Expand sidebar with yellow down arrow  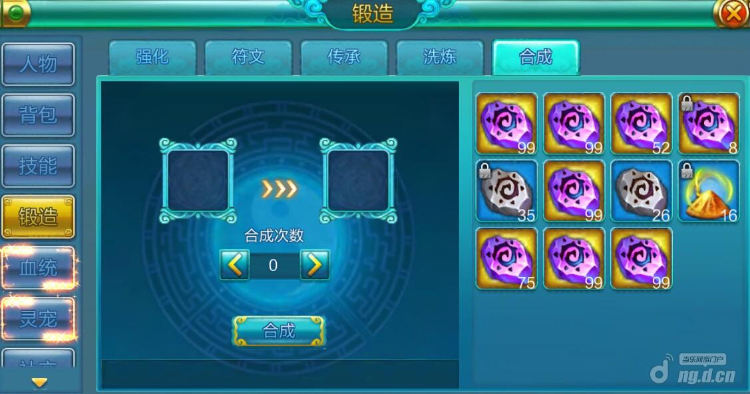[39, 383]
